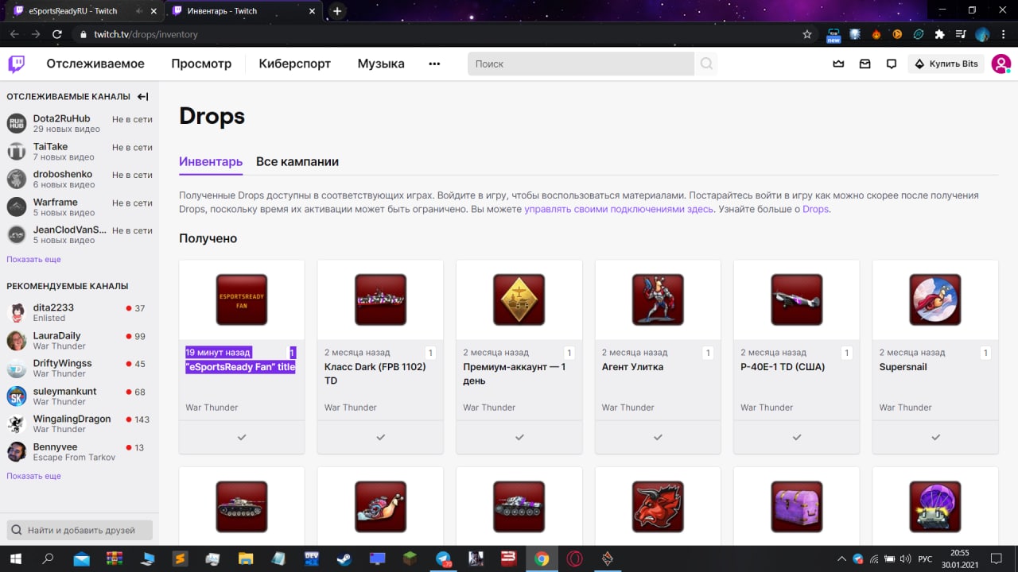Click the Купить Bits button

click(946, 64)
